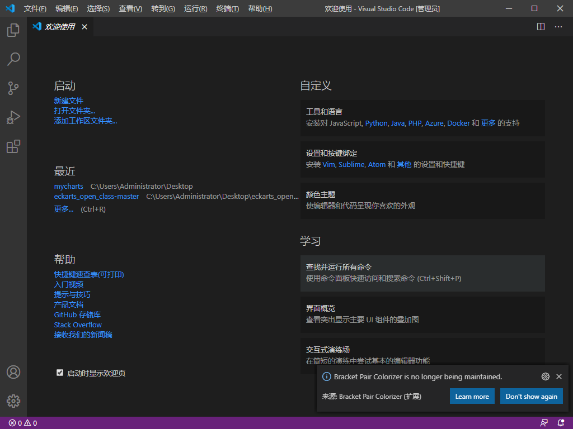Click the Don't show again button
The image size is (573, 429).
click(532, 397)
